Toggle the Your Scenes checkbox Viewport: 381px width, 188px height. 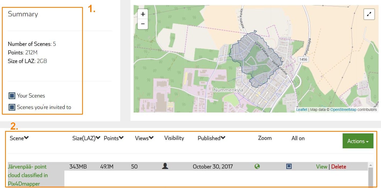12,96
